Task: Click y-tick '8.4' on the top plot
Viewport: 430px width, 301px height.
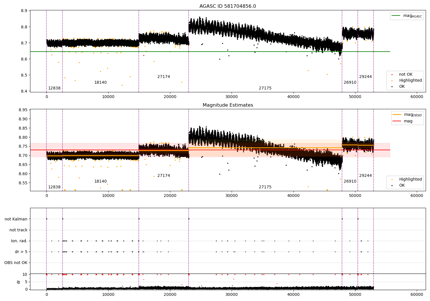Action: click(x=24, y=91)
